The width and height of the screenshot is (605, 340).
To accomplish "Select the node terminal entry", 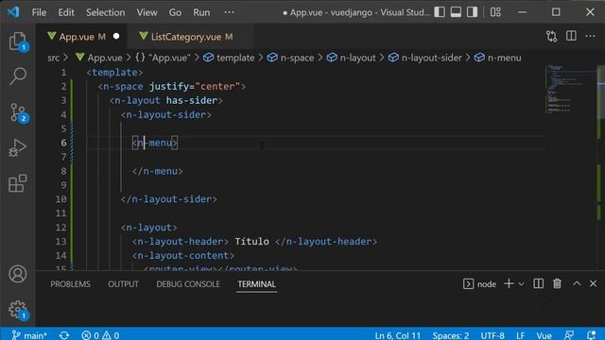I will pyautogui.click(x=479, y=284).
